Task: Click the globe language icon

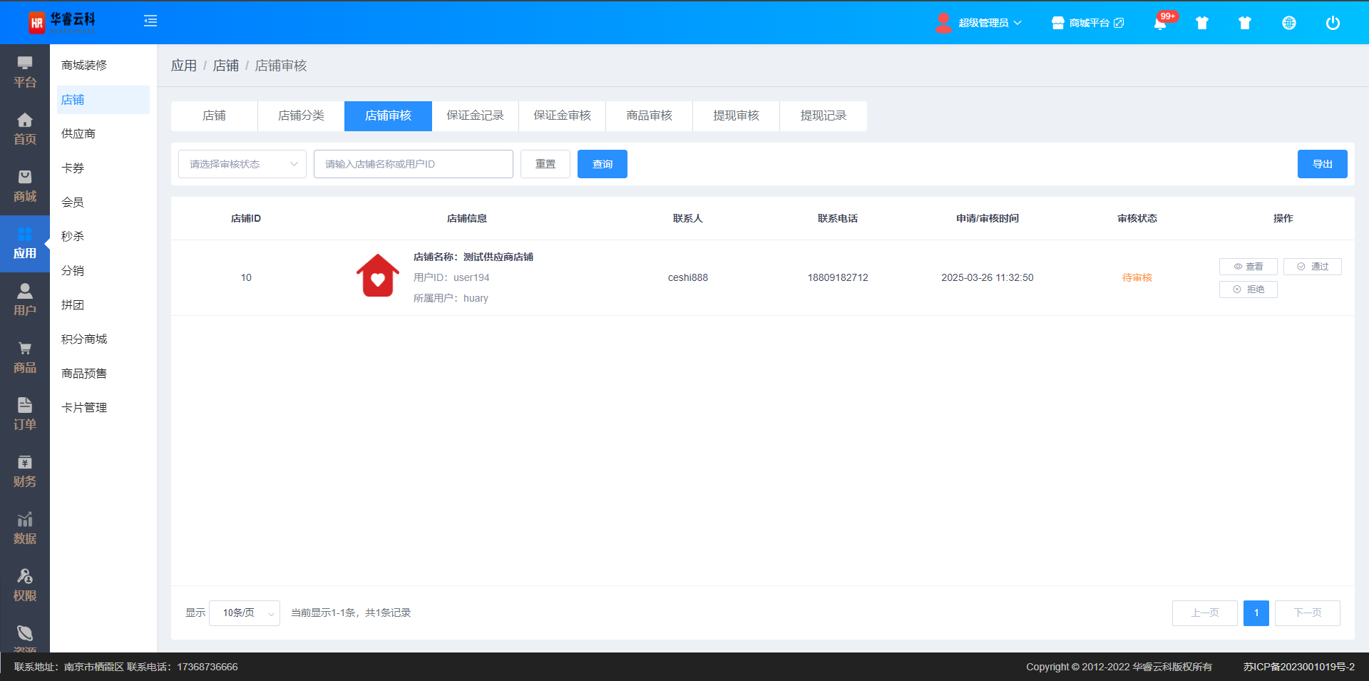Action: (1288, 23)
